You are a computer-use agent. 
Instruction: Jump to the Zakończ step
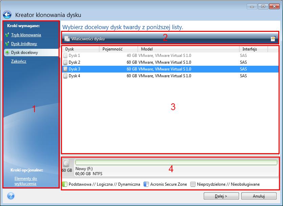[x=19, y=61]
